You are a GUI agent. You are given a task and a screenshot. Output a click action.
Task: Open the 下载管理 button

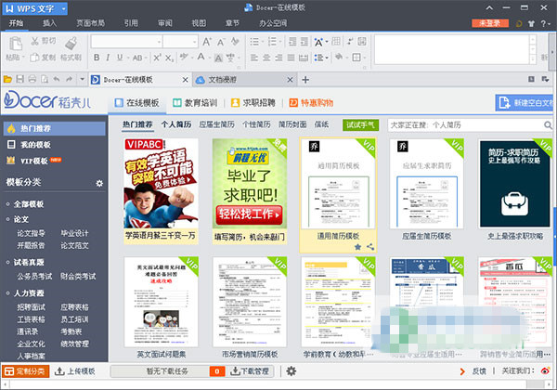250,371
